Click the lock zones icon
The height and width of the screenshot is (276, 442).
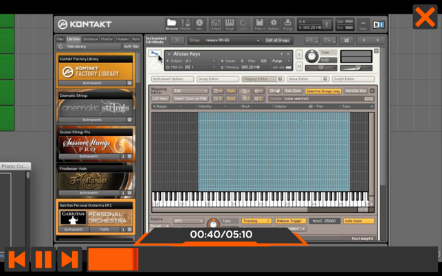click(274, 91)
